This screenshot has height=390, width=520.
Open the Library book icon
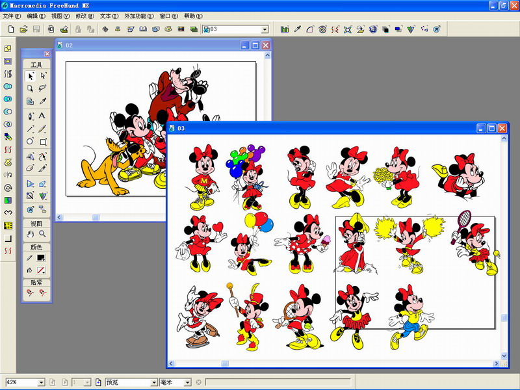point(143,29)
